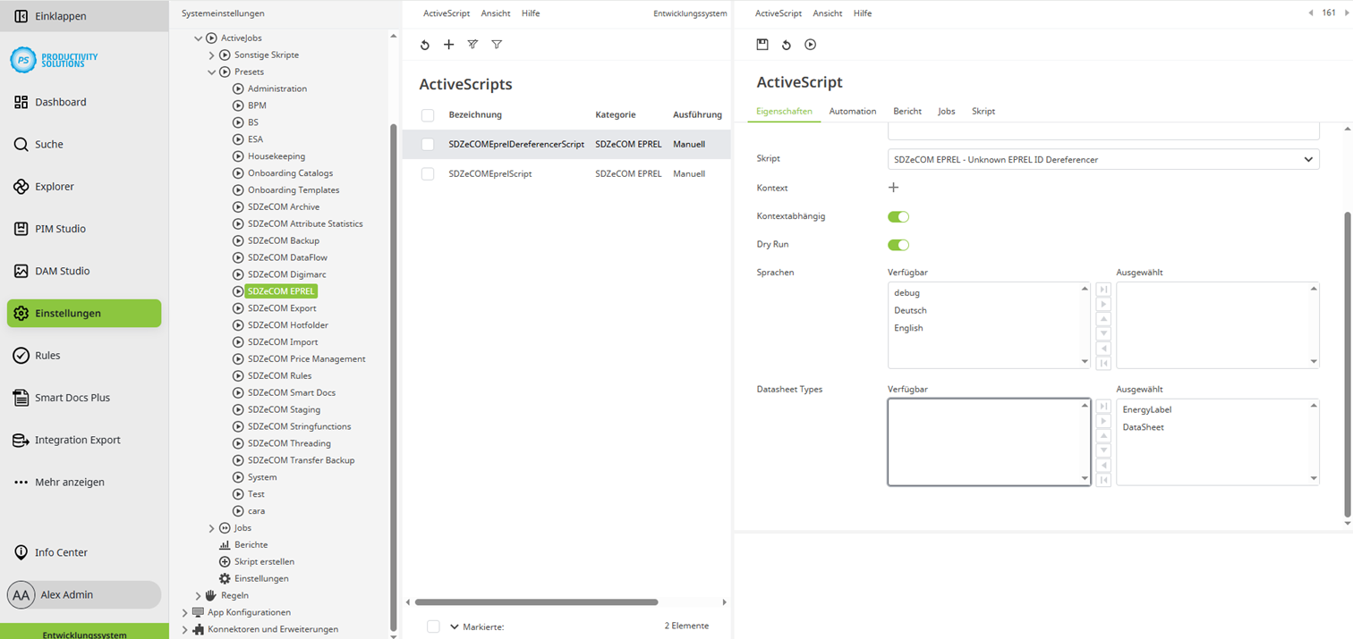This screenshot has height=639, width=1353.
Task: Disable the Dry Run toggle
Action: click(x=898, y=244)
